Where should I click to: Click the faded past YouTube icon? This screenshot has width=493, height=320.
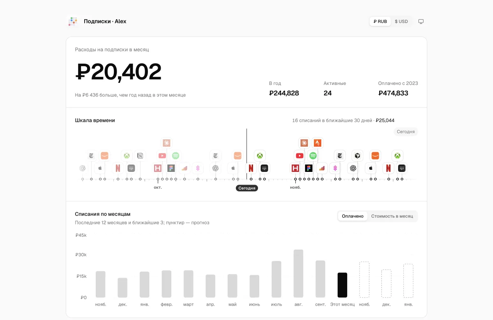point(162,156)
